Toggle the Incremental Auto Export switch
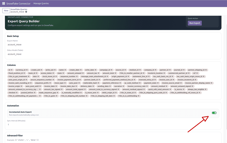Image resolution: width=227 pixels, height=143 pixels. click(x=214, y=113)
